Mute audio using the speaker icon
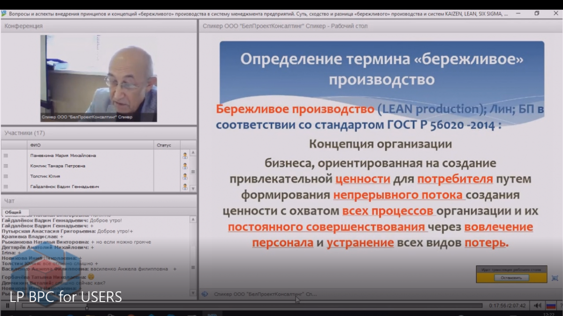This screenshot has width=563, height=316. [x=538, y=306]
